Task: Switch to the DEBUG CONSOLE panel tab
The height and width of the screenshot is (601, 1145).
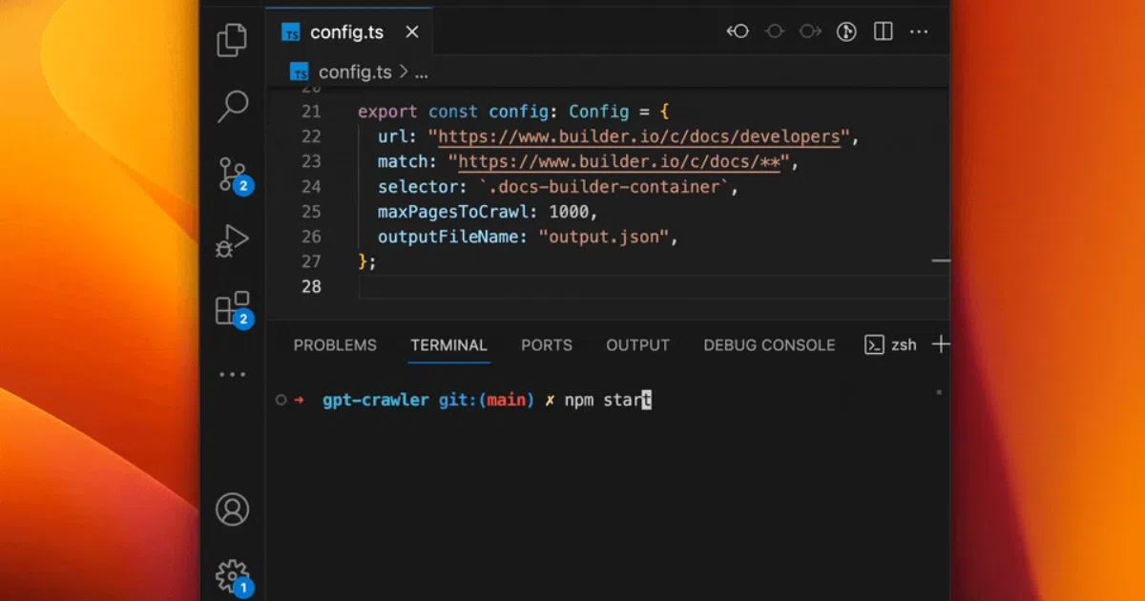Action: 769,345
